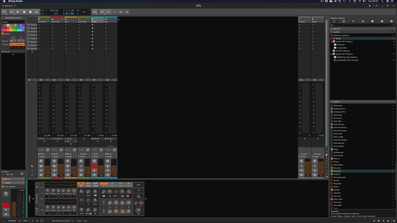Collapse the Collection section in browser
The image size is (397, 223).
tap(331, 29)
